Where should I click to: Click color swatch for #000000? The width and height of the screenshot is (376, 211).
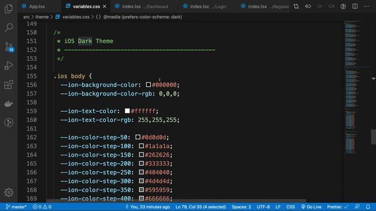[x=149, y=84]
